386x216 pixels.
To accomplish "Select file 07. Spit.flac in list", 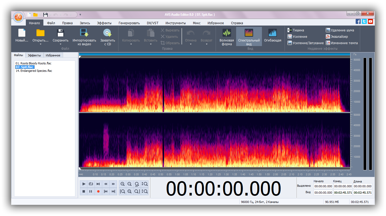I will pos(24,67).
